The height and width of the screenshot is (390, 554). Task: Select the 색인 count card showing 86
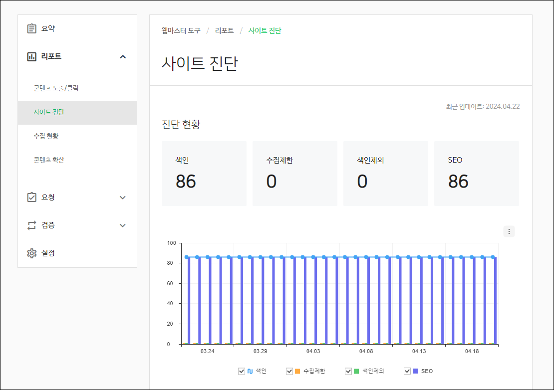pos(204,173)
